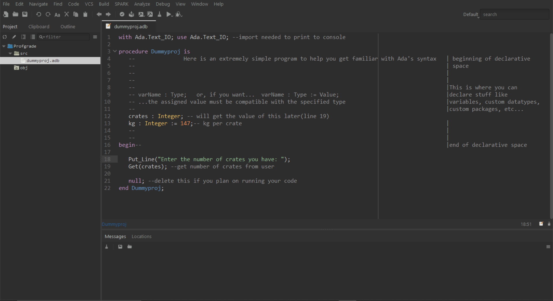Edit project properties with the pencil icon
Viewport: 553px width, 301px height.
[14, 37]
